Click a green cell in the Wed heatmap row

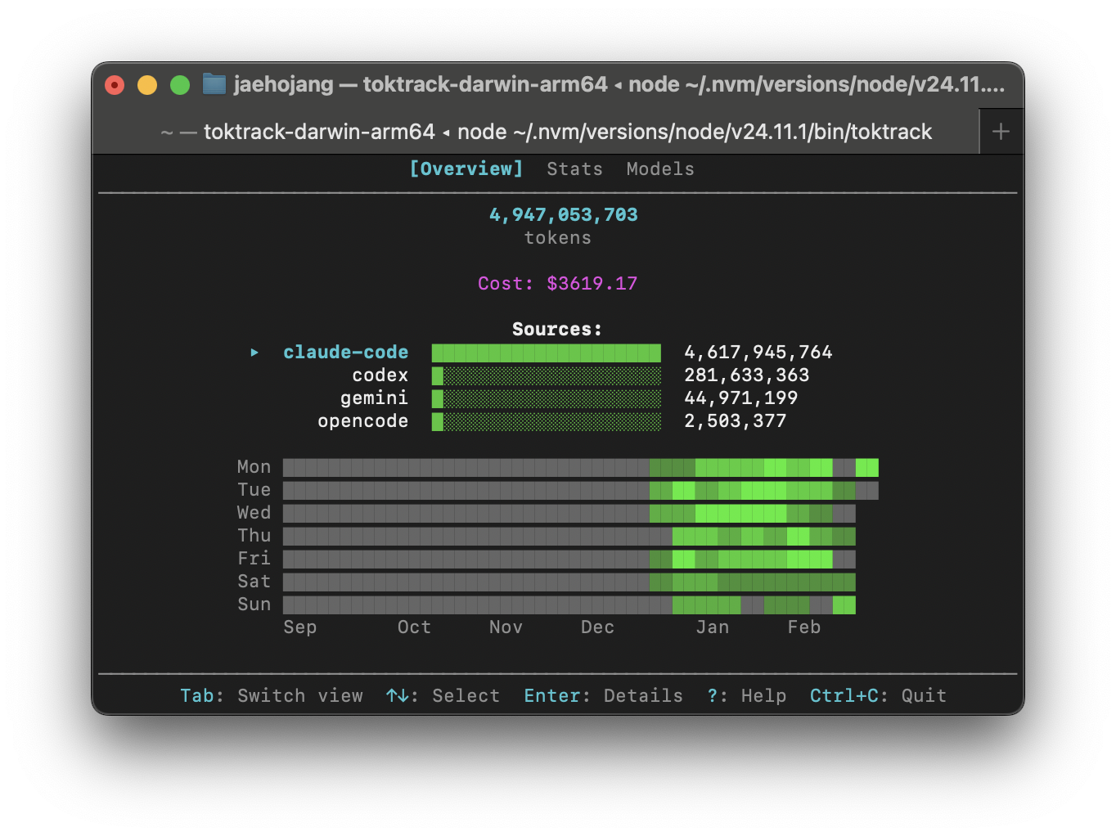tap(736, 513)
